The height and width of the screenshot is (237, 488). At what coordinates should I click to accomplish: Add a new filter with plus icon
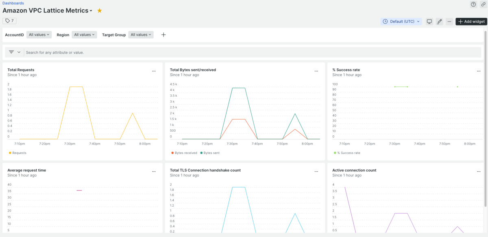point(163,35)
